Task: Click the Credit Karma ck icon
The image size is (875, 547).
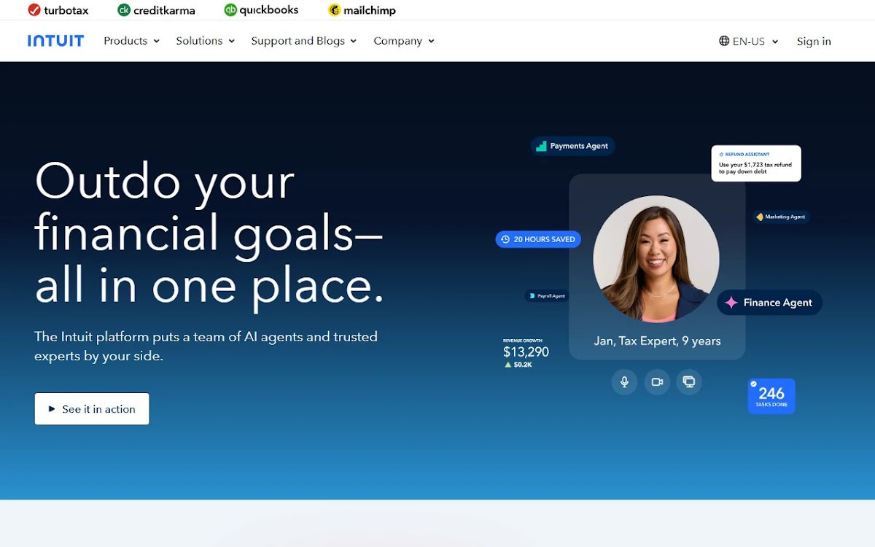Action: tap(124, 10)
